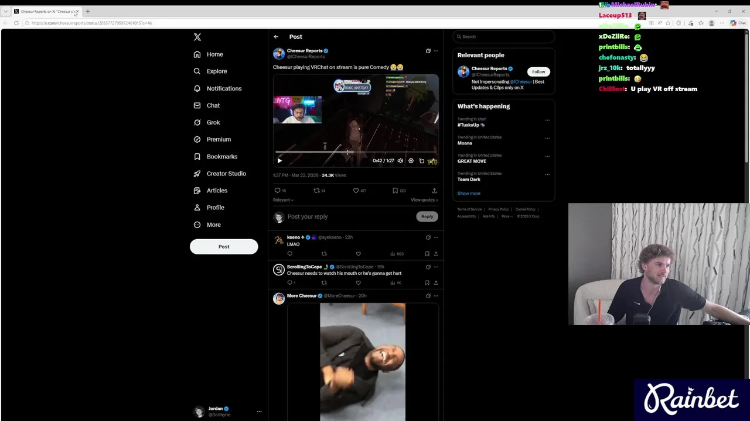
Task: Click the browser address bar URL
Action: coord(91,23)
